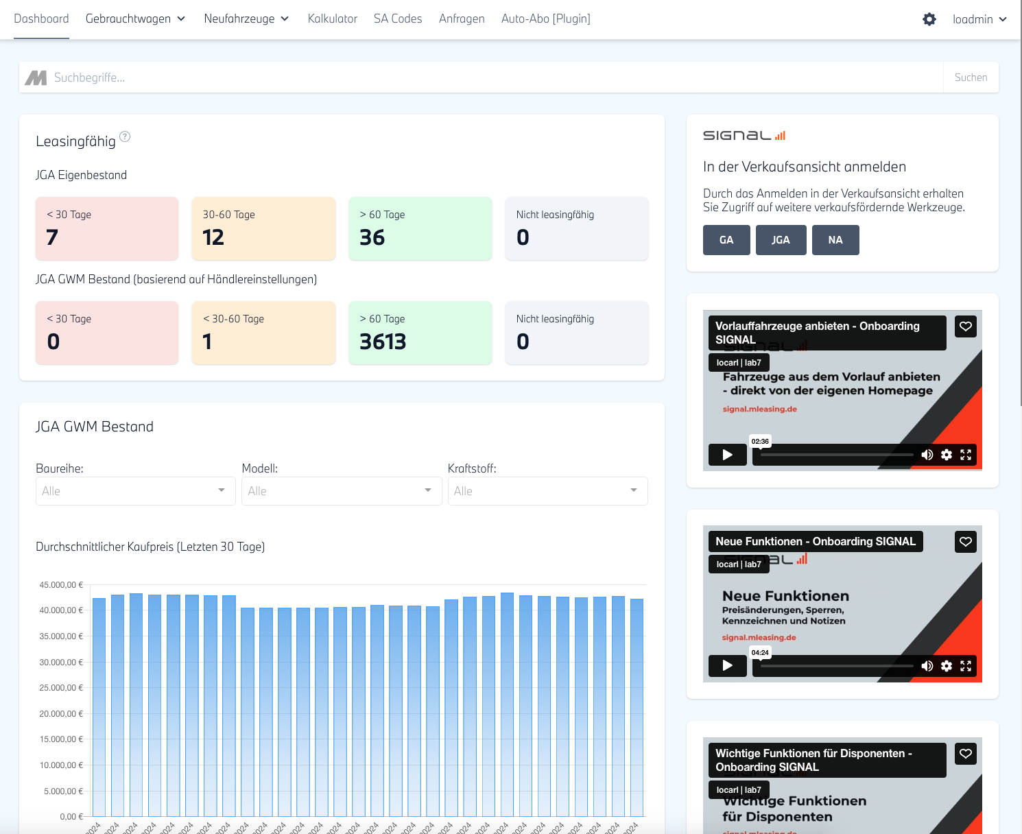Play the Neue Funktionen video
The width and height of the screenshot is (1022, 834).
click(x=727, y=666)
